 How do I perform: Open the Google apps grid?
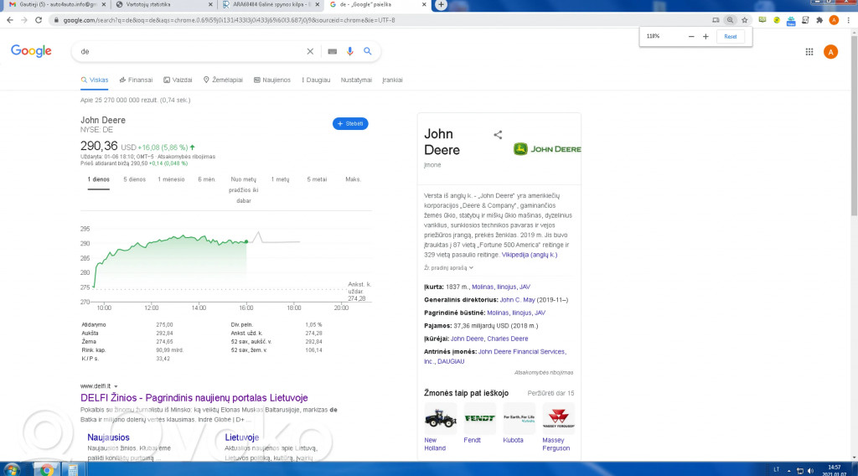[x=809, y=52]
